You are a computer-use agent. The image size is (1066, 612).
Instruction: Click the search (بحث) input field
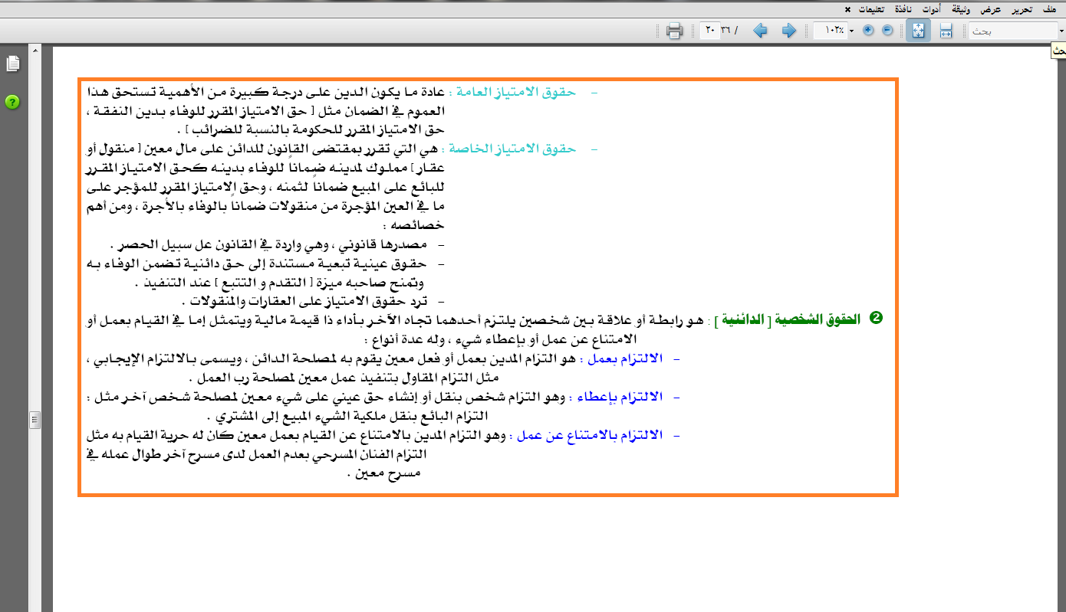coord(1012,31)
